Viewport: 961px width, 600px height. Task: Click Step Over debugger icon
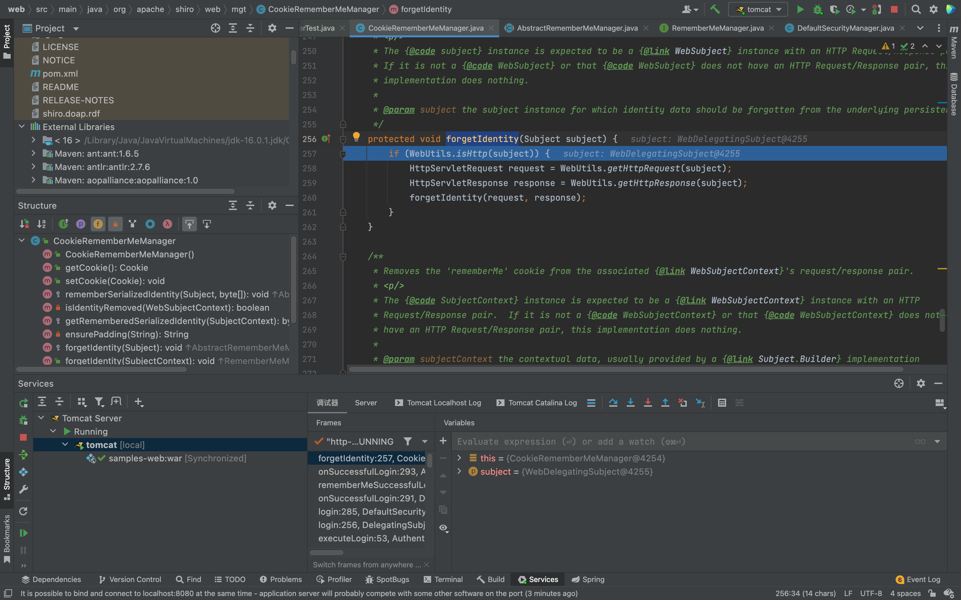click(x=613, y=403)
